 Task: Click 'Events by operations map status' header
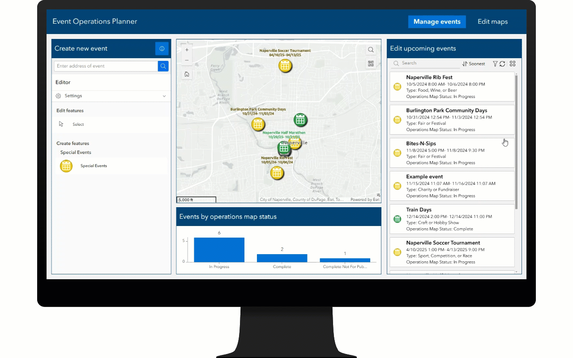coord(228,217)
